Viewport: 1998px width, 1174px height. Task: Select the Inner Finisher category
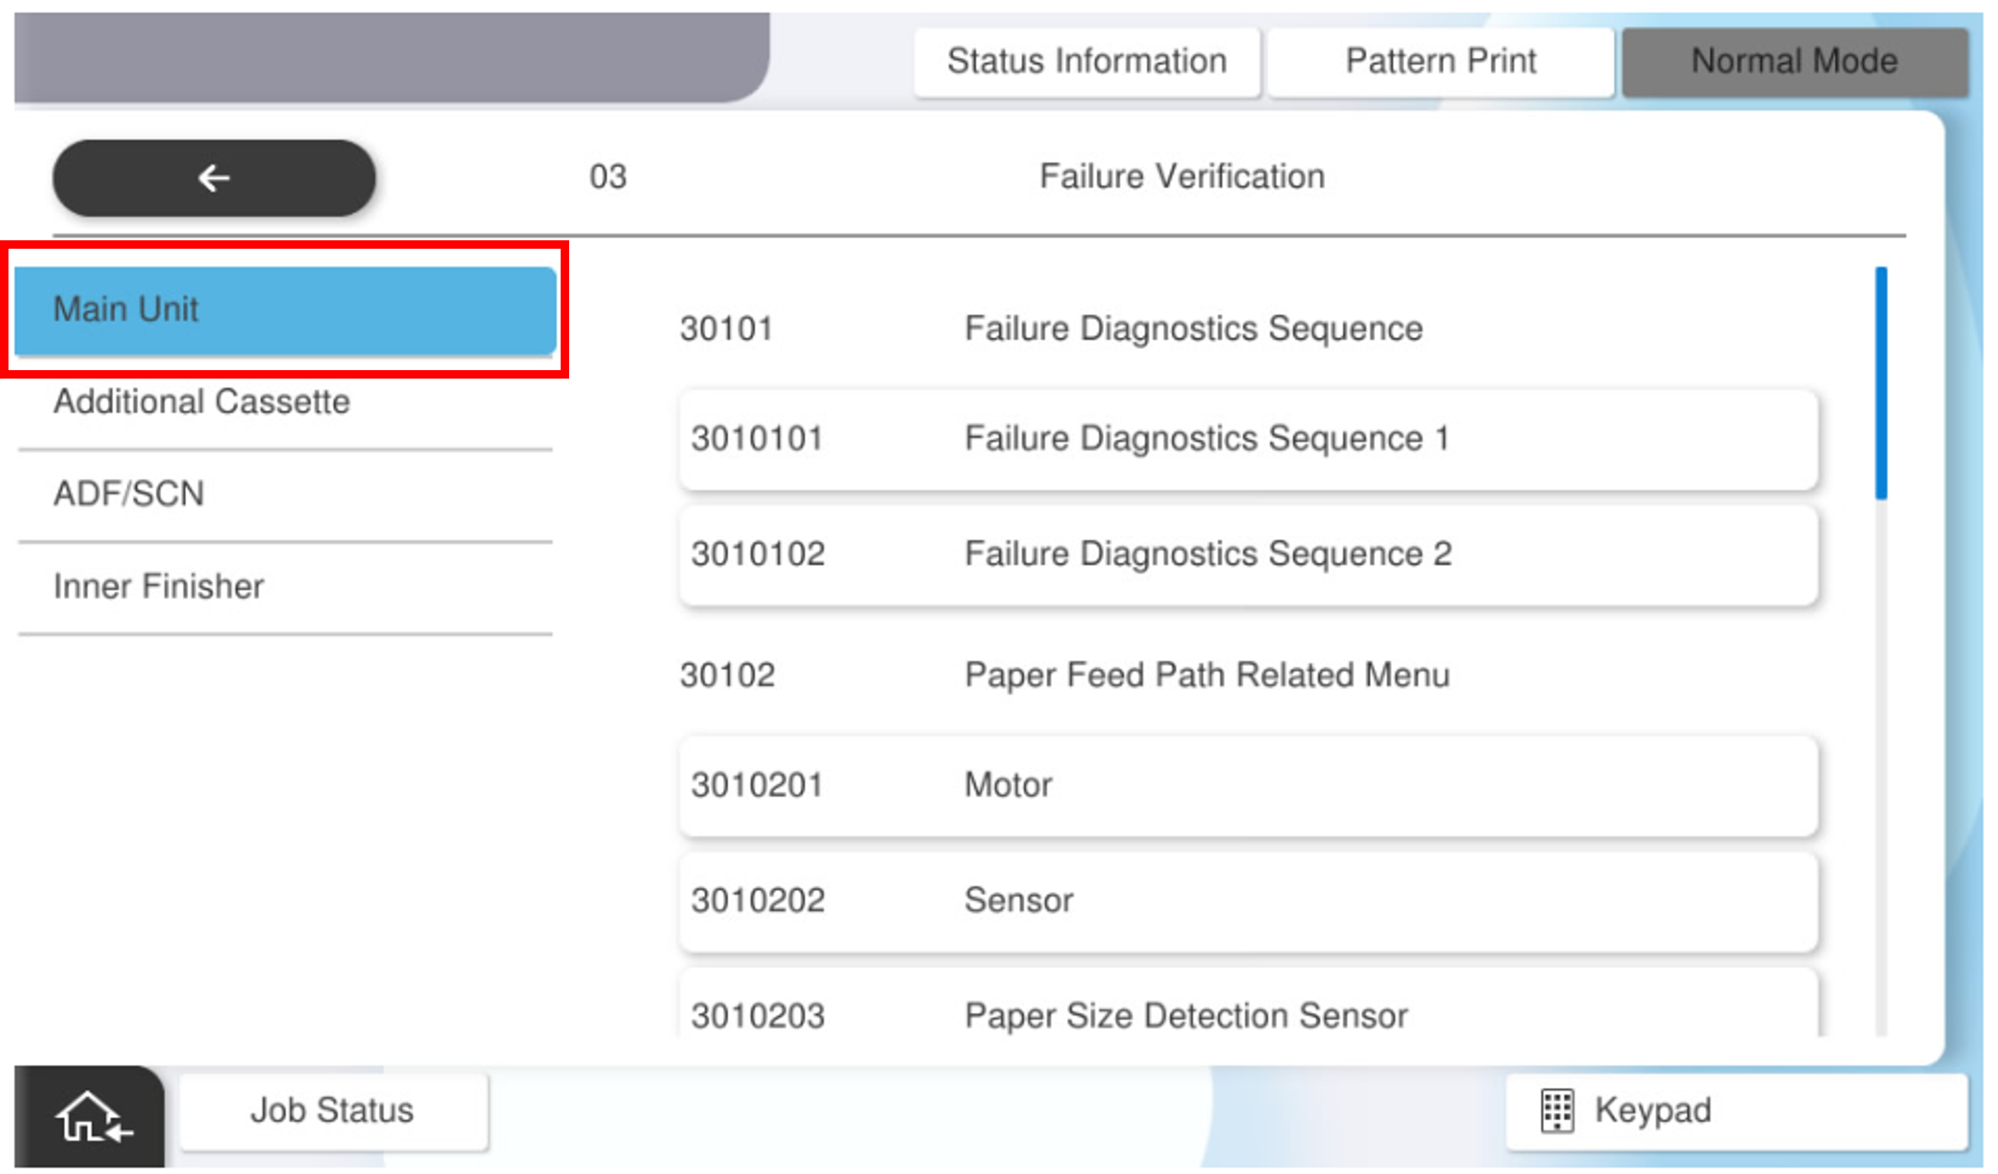point(285,587)
